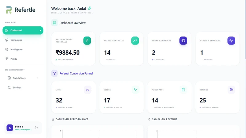Open the Intelligence section
Image resolution: width=246 pixels, height=138 pixels.
tap(23, 49)
